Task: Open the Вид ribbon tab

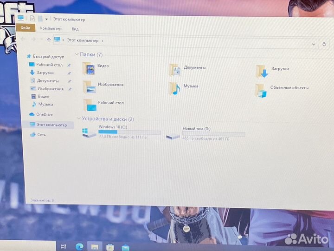Action: 75,29
